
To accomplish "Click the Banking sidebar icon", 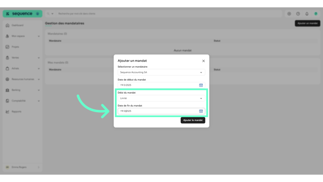I will click(8, 90).
